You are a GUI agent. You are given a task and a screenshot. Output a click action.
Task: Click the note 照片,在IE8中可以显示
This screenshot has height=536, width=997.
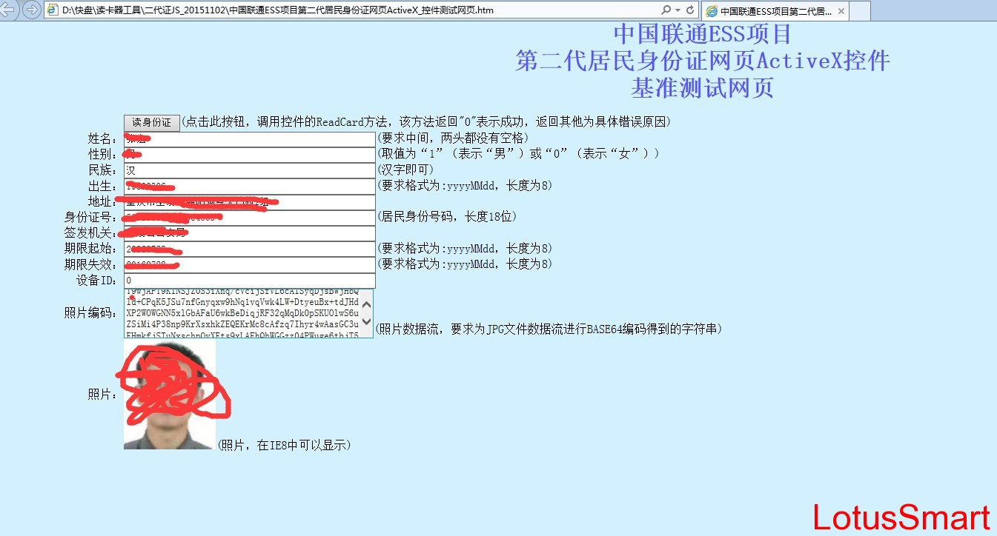pos(284,445)
